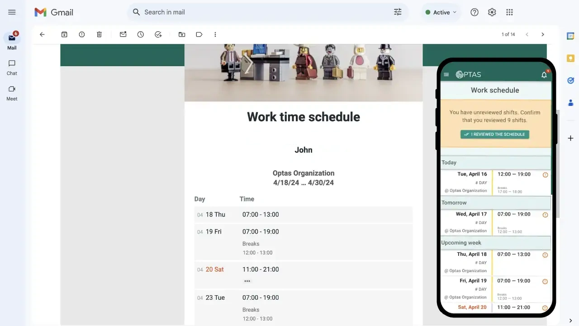This screenshot has height=326, width=579.
Task: Open Gmail support help icon
Action: pos(475,12)
